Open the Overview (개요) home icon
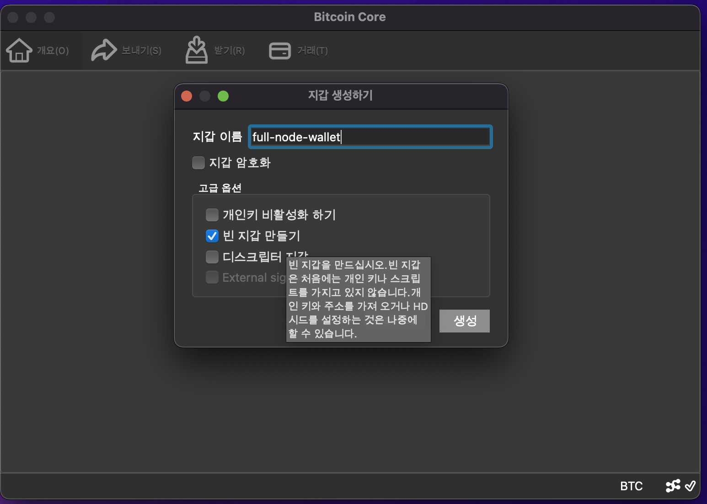Image resolution: width=707 pixels, height=504 pixels. point(19,50)
